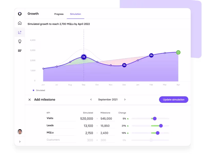
Task: Click the Leads KPI label
Action: point(50,125)
